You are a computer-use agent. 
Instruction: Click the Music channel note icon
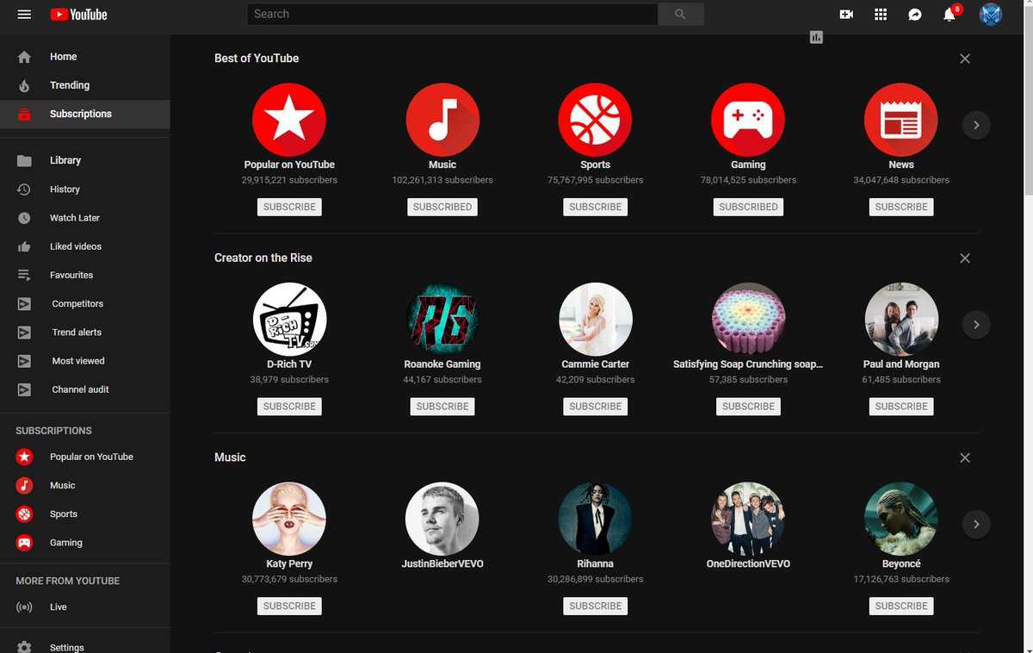(x=442, y=120)
